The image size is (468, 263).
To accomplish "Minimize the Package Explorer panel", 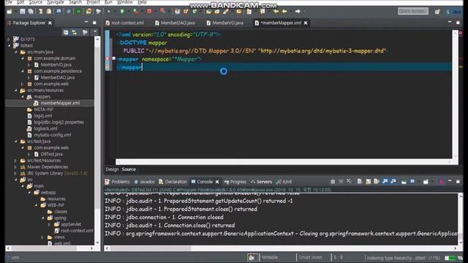I will tap(86, 23).
